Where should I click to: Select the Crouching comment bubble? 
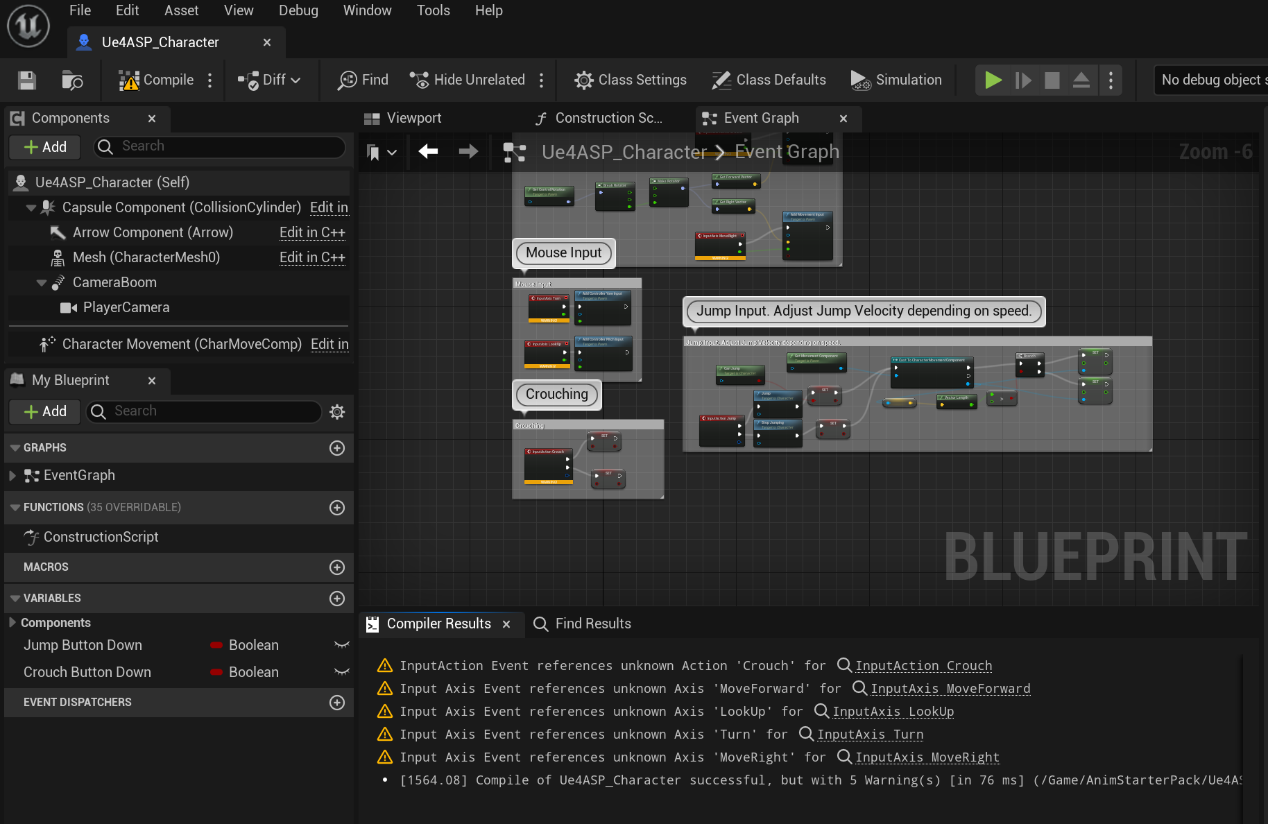(x=557, y=395)
